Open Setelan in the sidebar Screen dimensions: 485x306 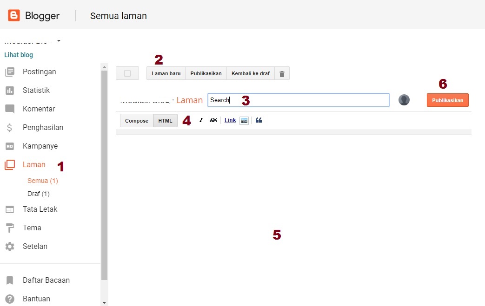pos(35,246)
